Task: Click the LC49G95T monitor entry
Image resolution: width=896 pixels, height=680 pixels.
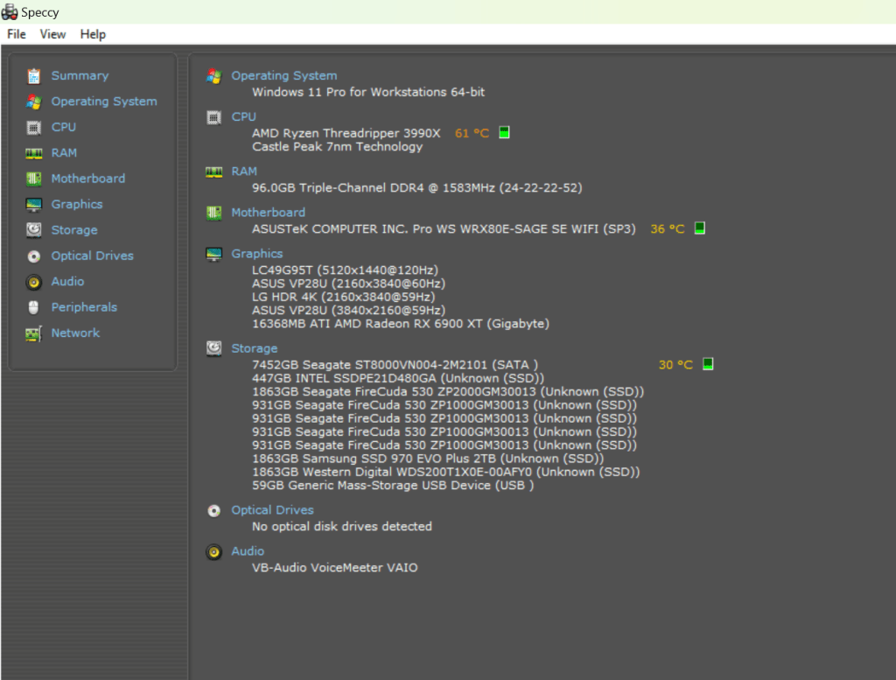Action: 345,270
